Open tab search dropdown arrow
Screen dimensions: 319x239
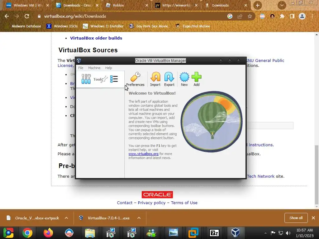[282, 6]
